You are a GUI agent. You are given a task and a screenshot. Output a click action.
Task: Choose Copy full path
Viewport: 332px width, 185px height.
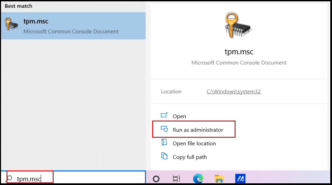point(190,157)
